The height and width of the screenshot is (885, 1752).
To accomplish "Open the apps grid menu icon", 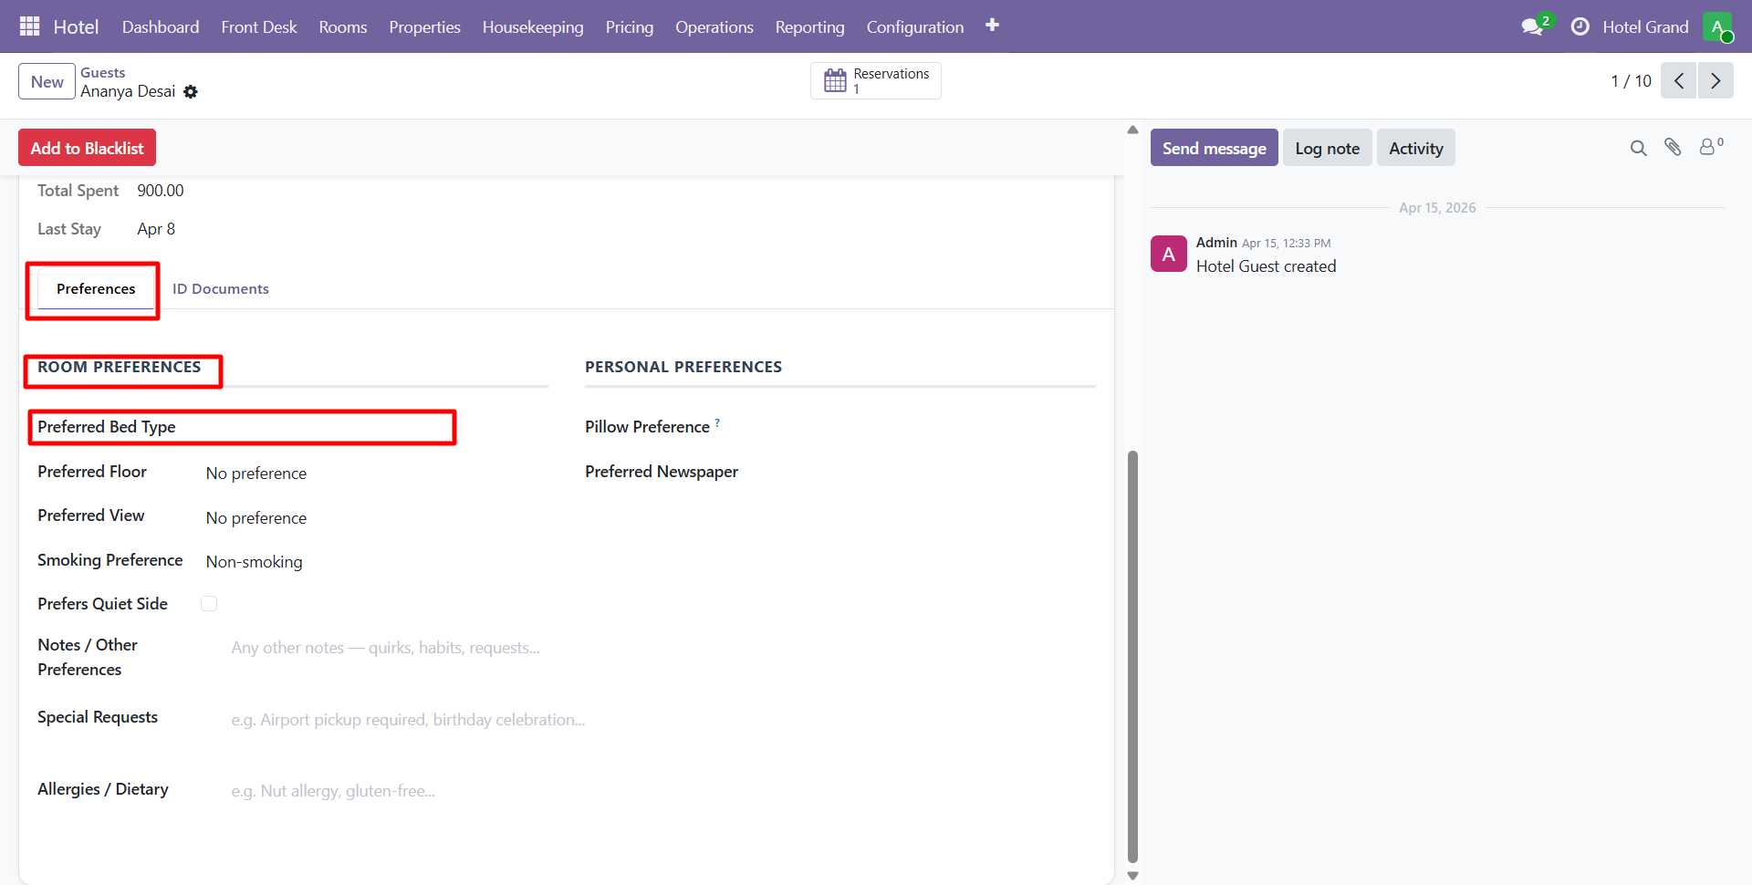I will (29, 26).
